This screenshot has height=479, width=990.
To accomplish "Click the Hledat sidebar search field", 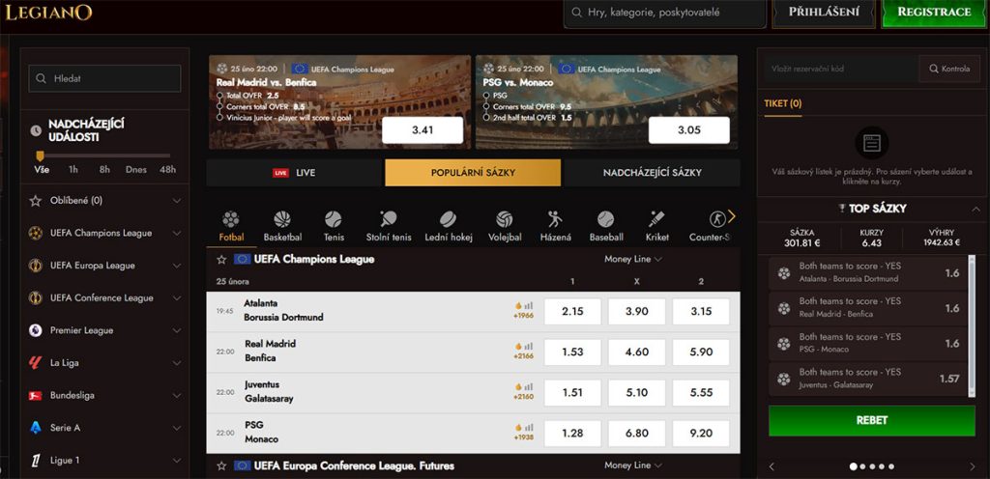I will 104,79.
